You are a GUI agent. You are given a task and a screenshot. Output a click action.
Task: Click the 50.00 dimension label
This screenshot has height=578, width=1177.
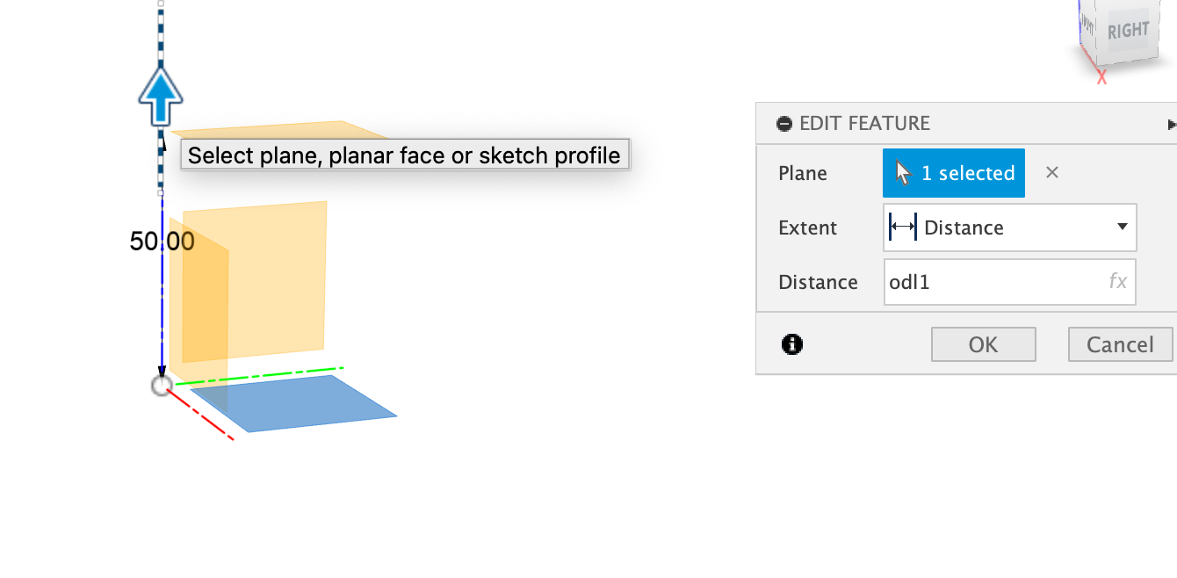tap(162, 242)
